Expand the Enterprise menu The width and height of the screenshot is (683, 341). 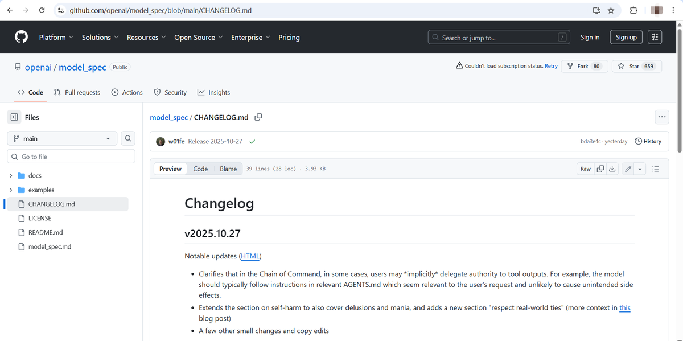tap(250, 37)
